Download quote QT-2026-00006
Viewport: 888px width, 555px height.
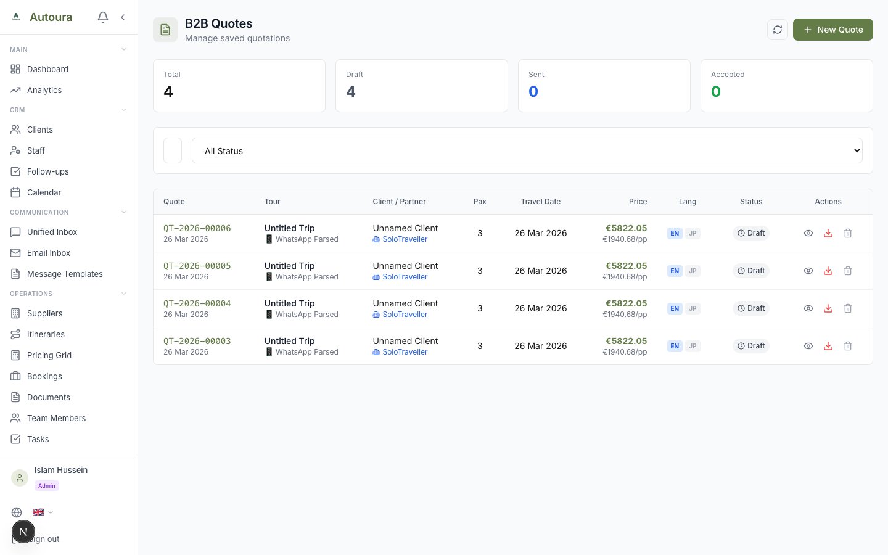coord(828,233)
